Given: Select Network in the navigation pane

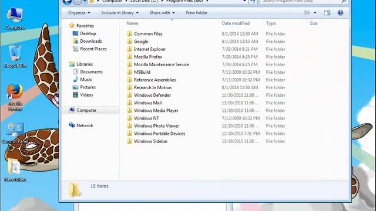Looking at the screenshot, I should tap(85, 125).
